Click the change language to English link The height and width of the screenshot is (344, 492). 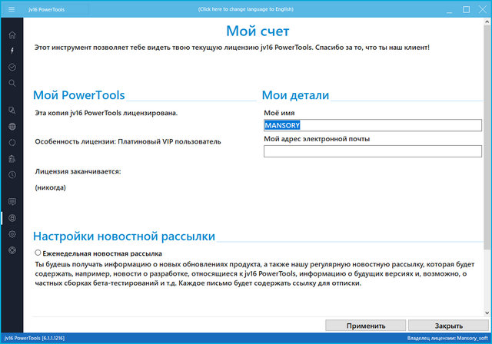pyautogui.click(x=246, y=9)
